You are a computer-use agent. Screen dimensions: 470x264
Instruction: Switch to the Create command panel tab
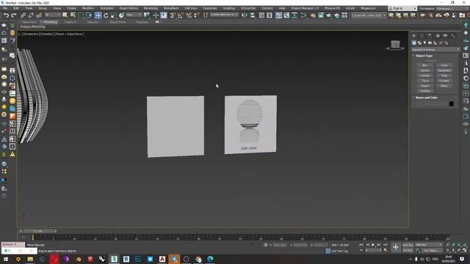(414, 36)
